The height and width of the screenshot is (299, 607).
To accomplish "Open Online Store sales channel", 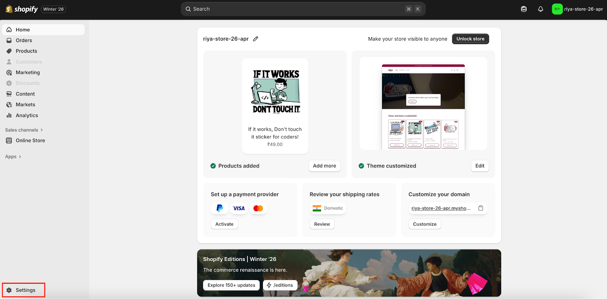I will click(x=43, y=140).
